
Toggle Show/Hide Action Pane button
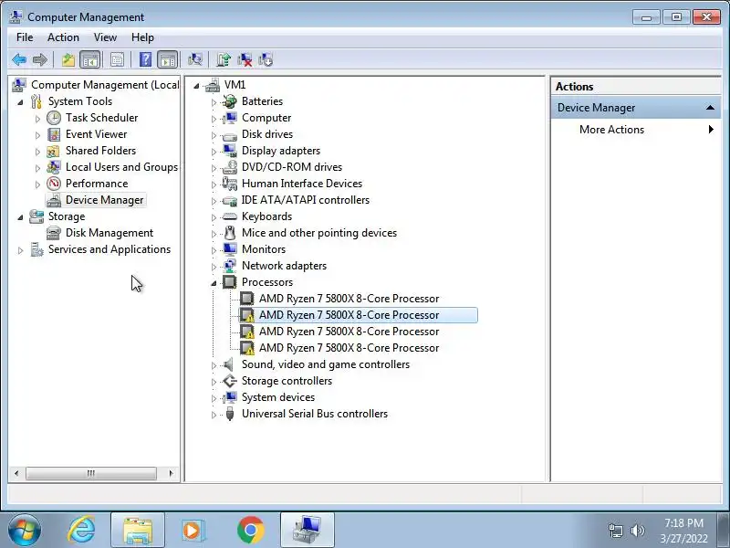coord(168,59)
